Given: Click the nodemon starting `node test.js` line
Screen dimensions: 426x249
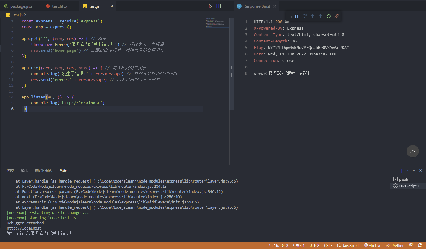Looking at the screenshot, I should (42, 218).
